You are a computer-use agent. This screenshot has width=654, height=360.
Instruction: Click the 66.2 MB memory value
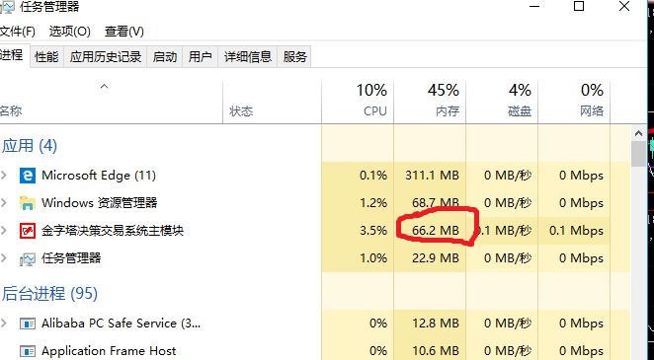(x=436, y=230)
